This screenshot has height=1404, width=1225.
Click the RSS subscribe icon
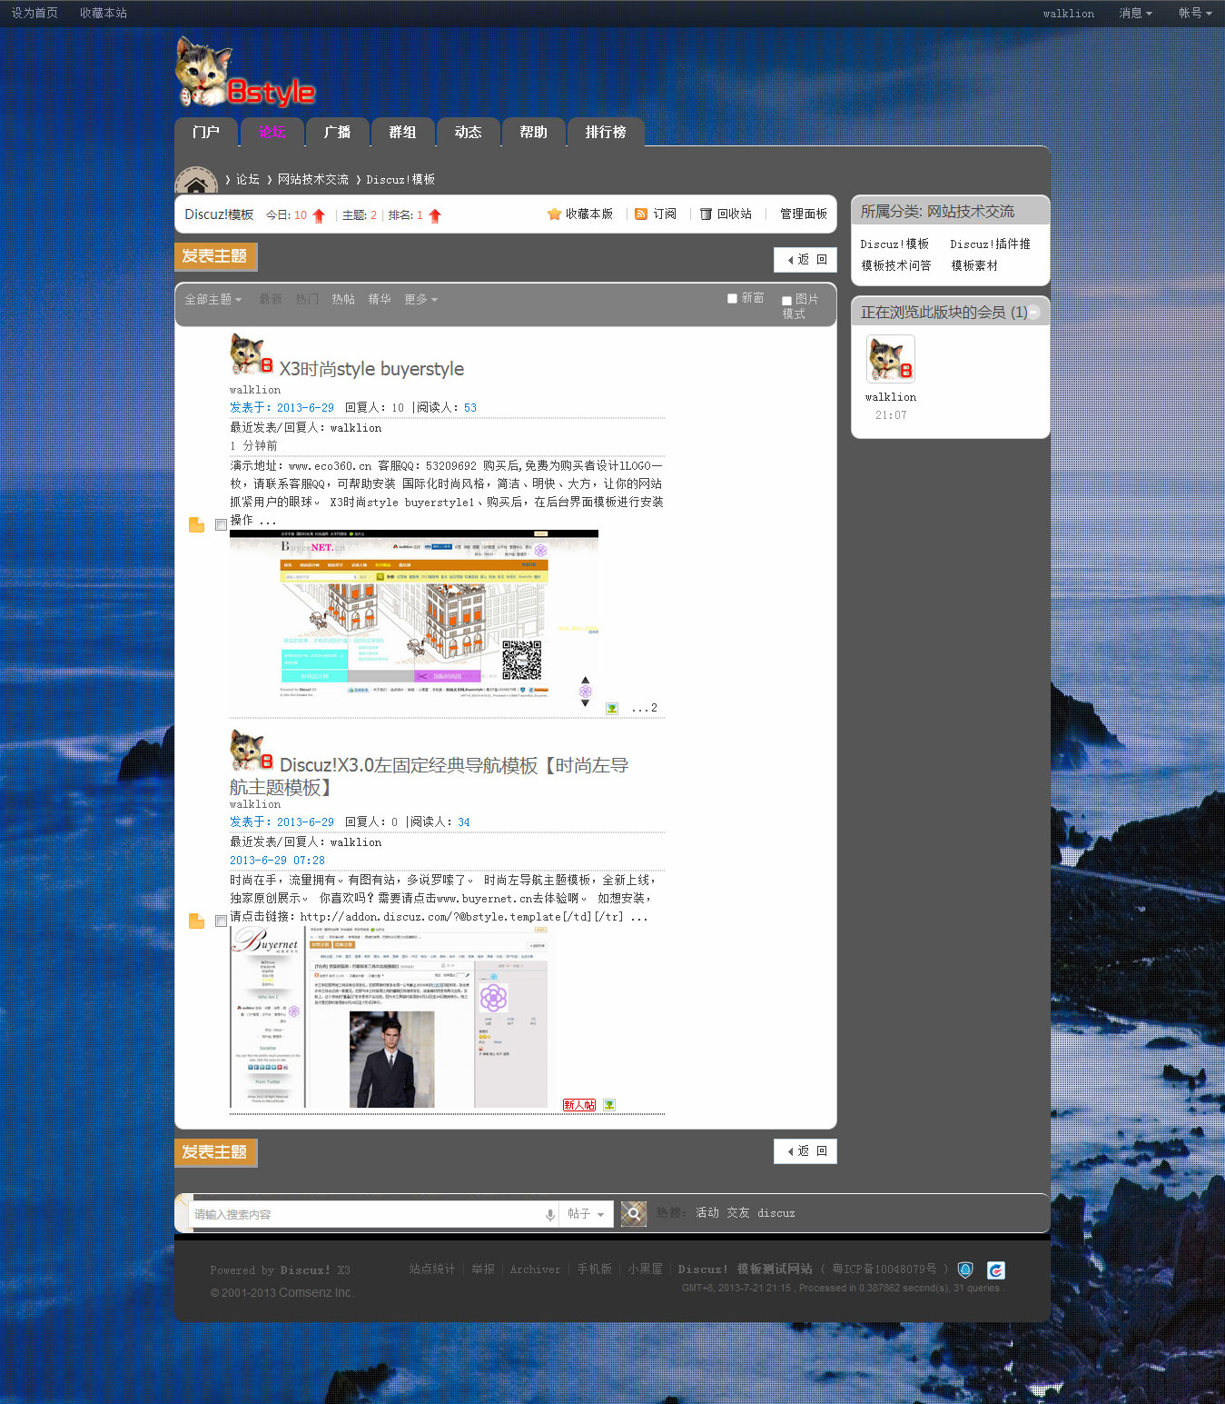(641, 214)
